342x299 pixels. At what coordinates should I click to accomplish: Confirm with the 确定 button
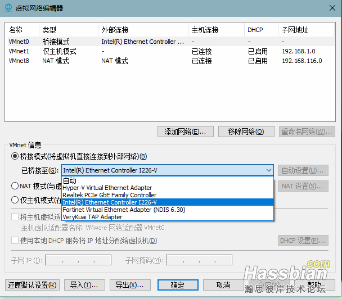point(178,285)
